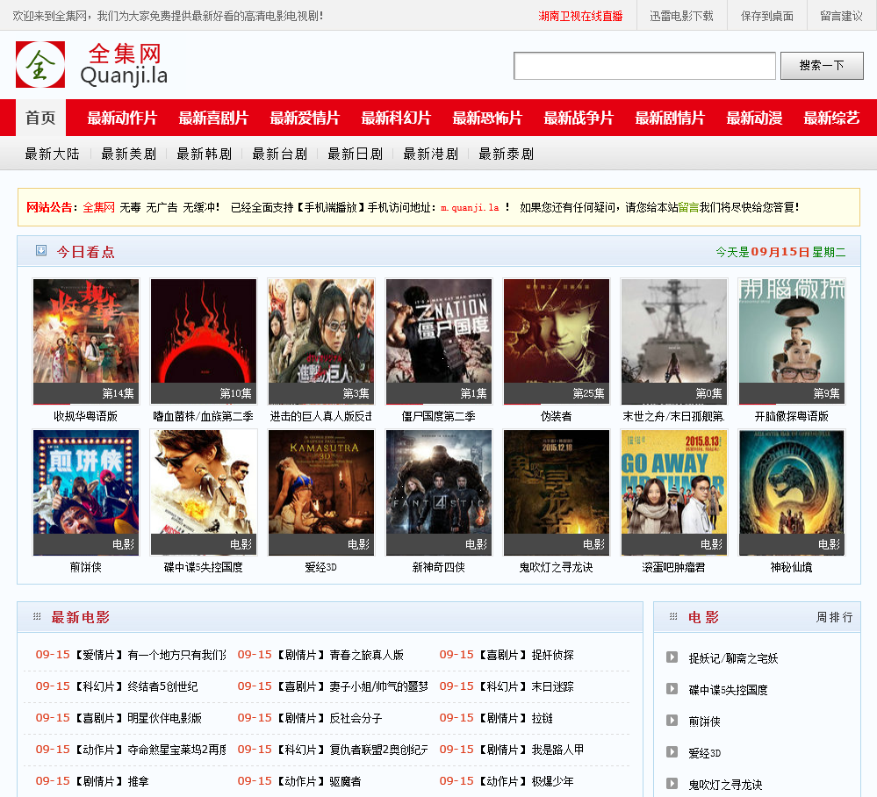Go to 最新港剧 sub-navigation link
Screen dimensions: 877x797
[x=431, y=154]
